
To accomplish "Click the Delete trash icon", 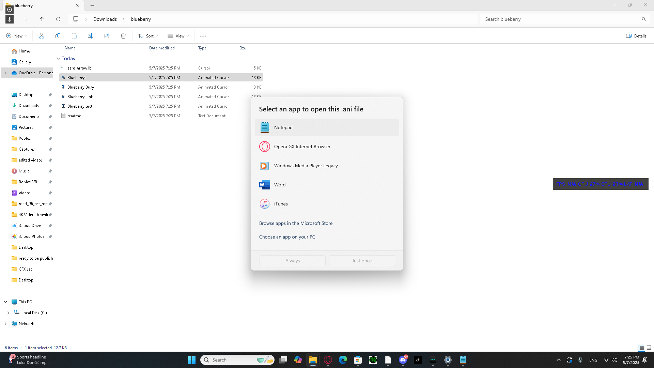I will pos(123,36).
